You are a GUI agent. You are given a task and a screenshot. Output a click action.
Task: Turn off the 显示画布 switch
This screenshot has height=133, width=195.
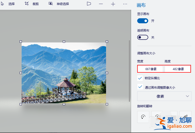[143, 21]
